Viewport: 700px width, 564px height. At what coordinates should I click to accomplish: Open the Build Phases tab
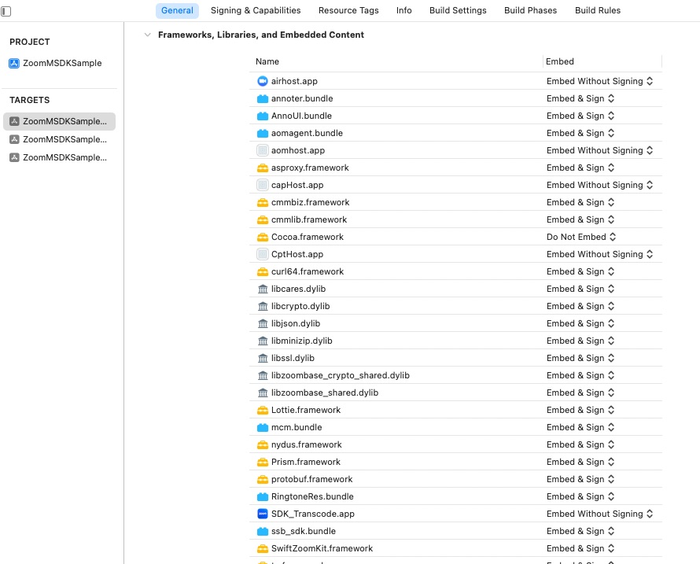[531, 11]
